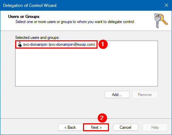172x135 pixels.
Task: Click the Next button
Action: [x=96, y=127]
